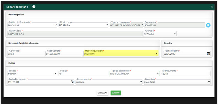This screenshot has width=220, height=105.
Task: Expand the Modo Adquisición dropdown
Action: point(121,53)
